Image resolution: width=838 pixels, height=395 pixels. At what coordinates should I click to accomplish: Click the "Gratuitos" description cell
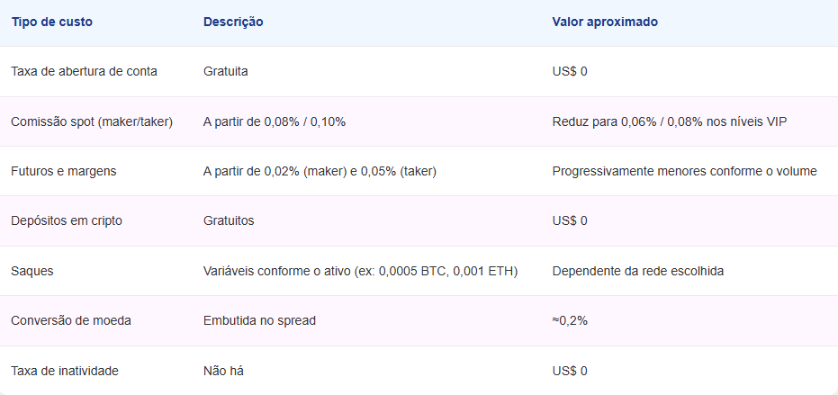click(229, 220)
